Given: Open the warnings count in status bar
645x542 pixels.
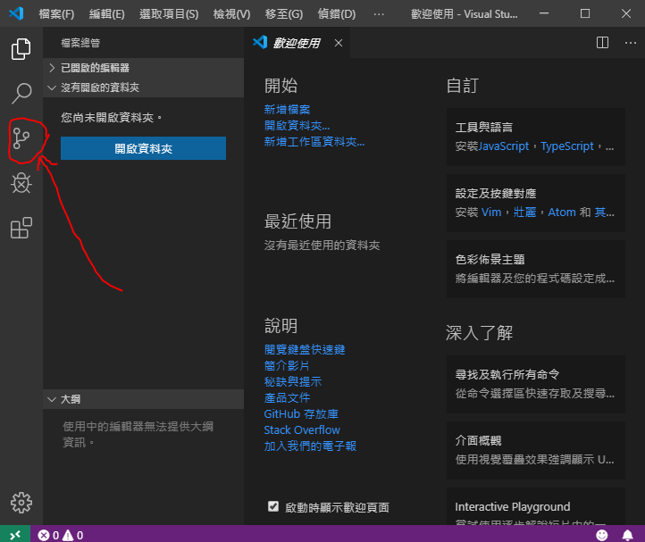Looking at the screenshot, I should 73,535.
